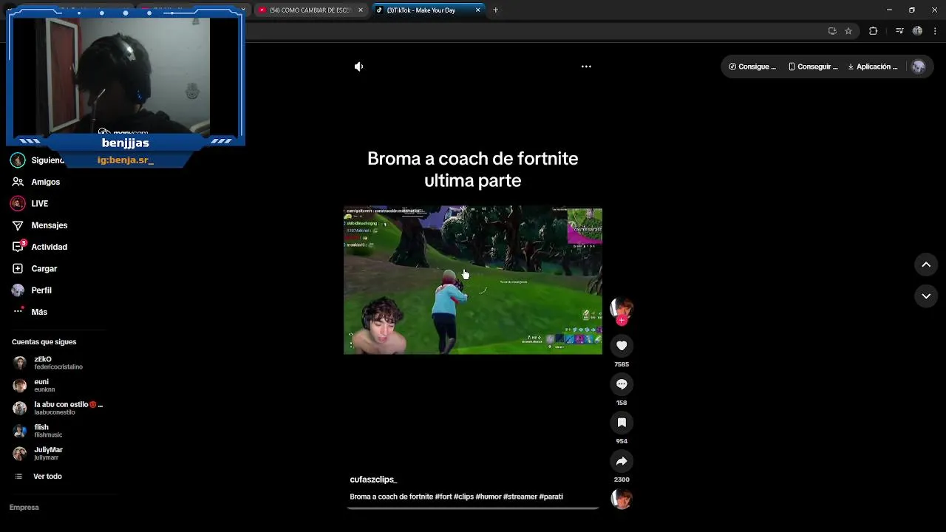Click the 7585 likes count

[622, 364]
